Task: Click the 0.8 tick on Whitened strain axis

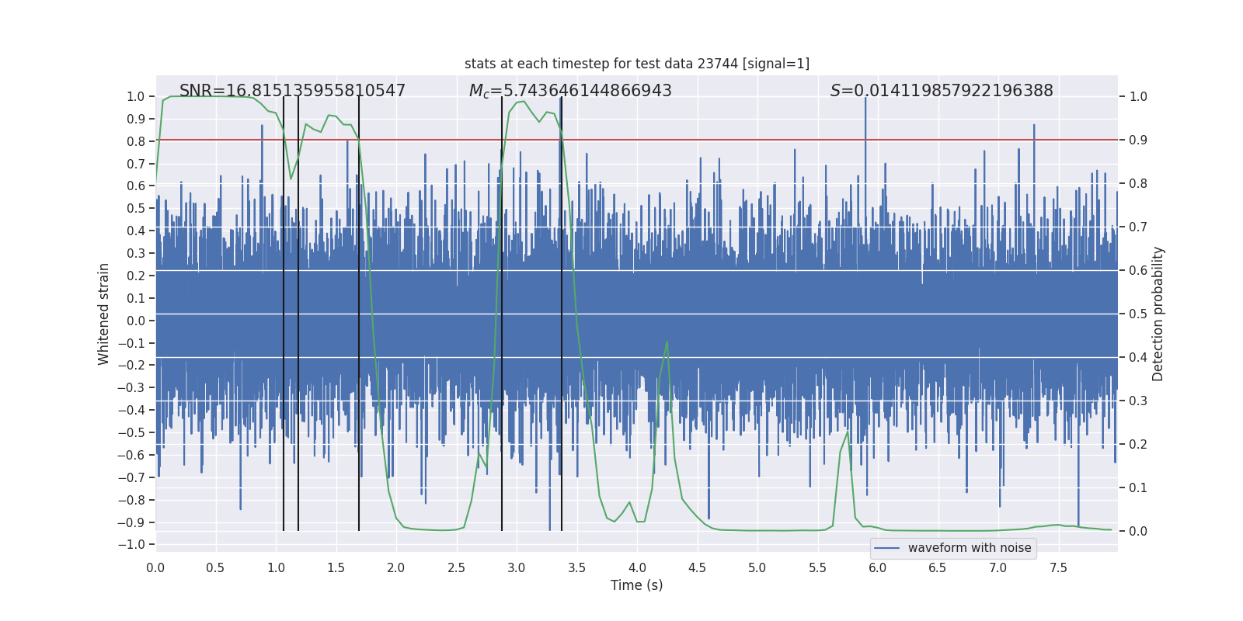Action: pos(136,141)
